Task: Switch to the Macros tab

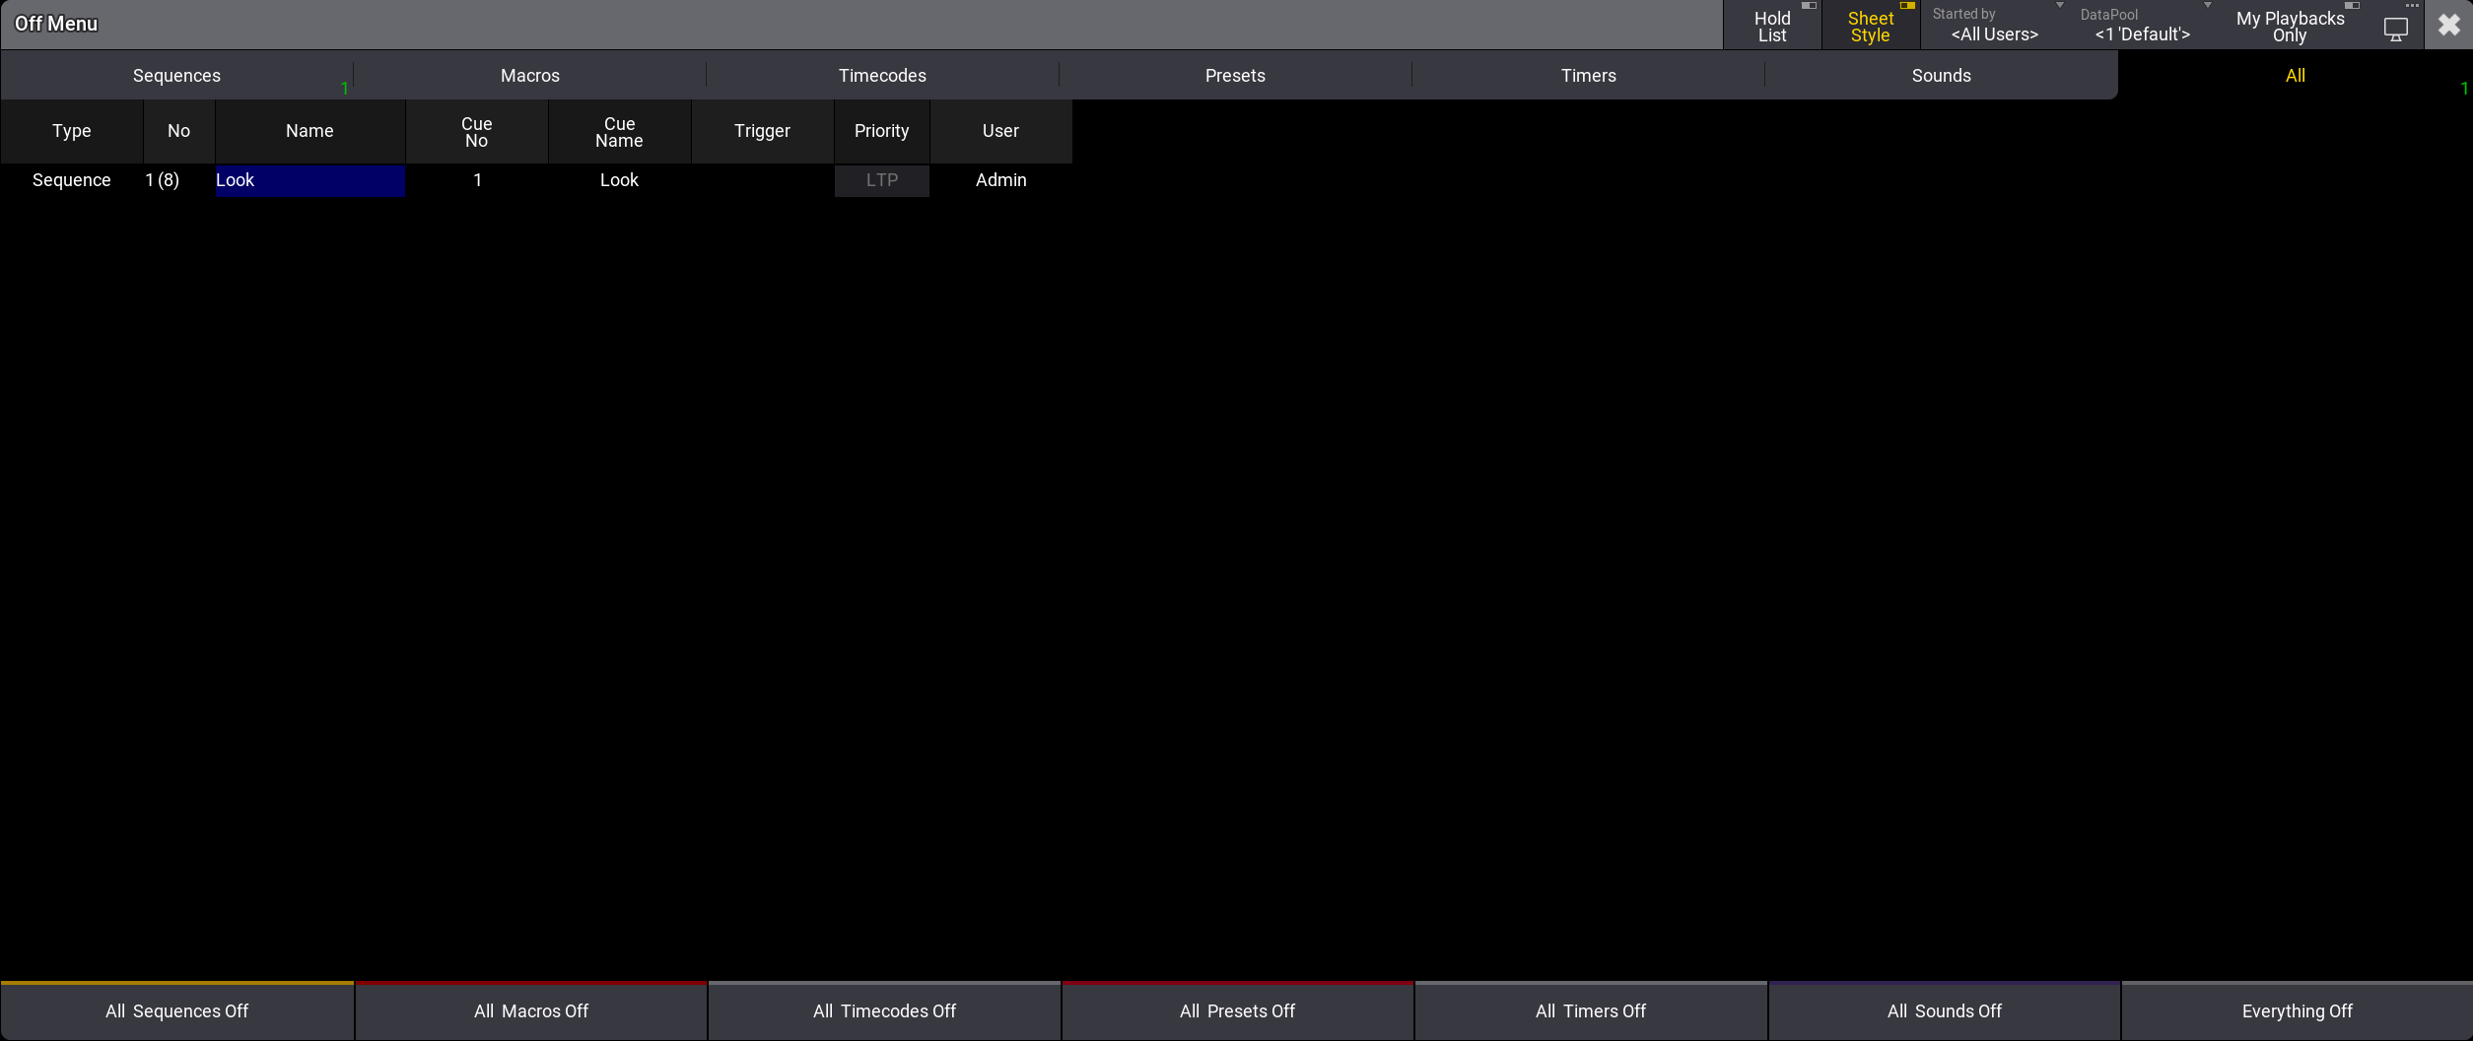Action: [529, 76]
